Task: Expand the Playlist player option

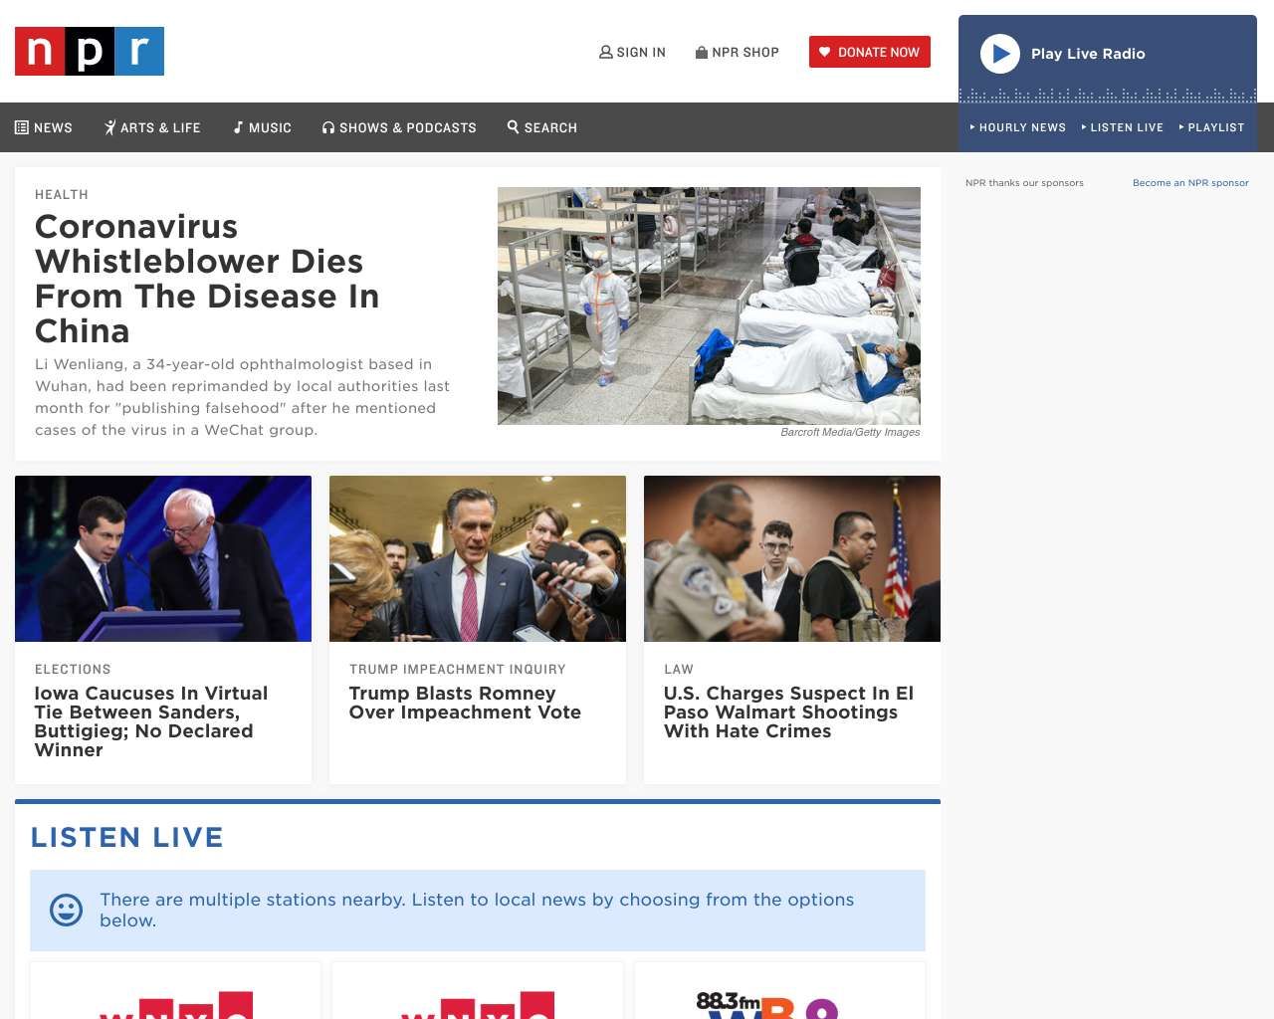Action: point(1212,127)
